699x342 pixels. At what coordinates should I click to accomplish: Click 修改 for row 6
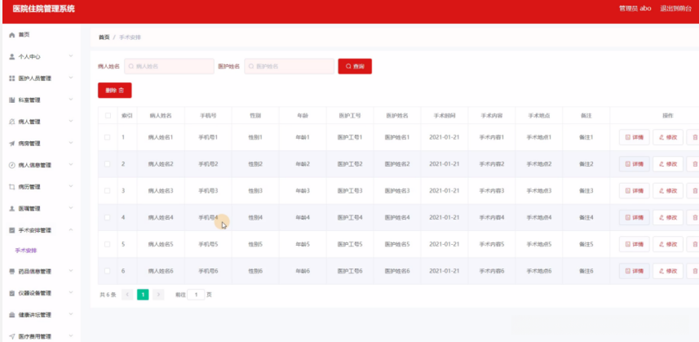pyautogui.click(x=668, y=271)
